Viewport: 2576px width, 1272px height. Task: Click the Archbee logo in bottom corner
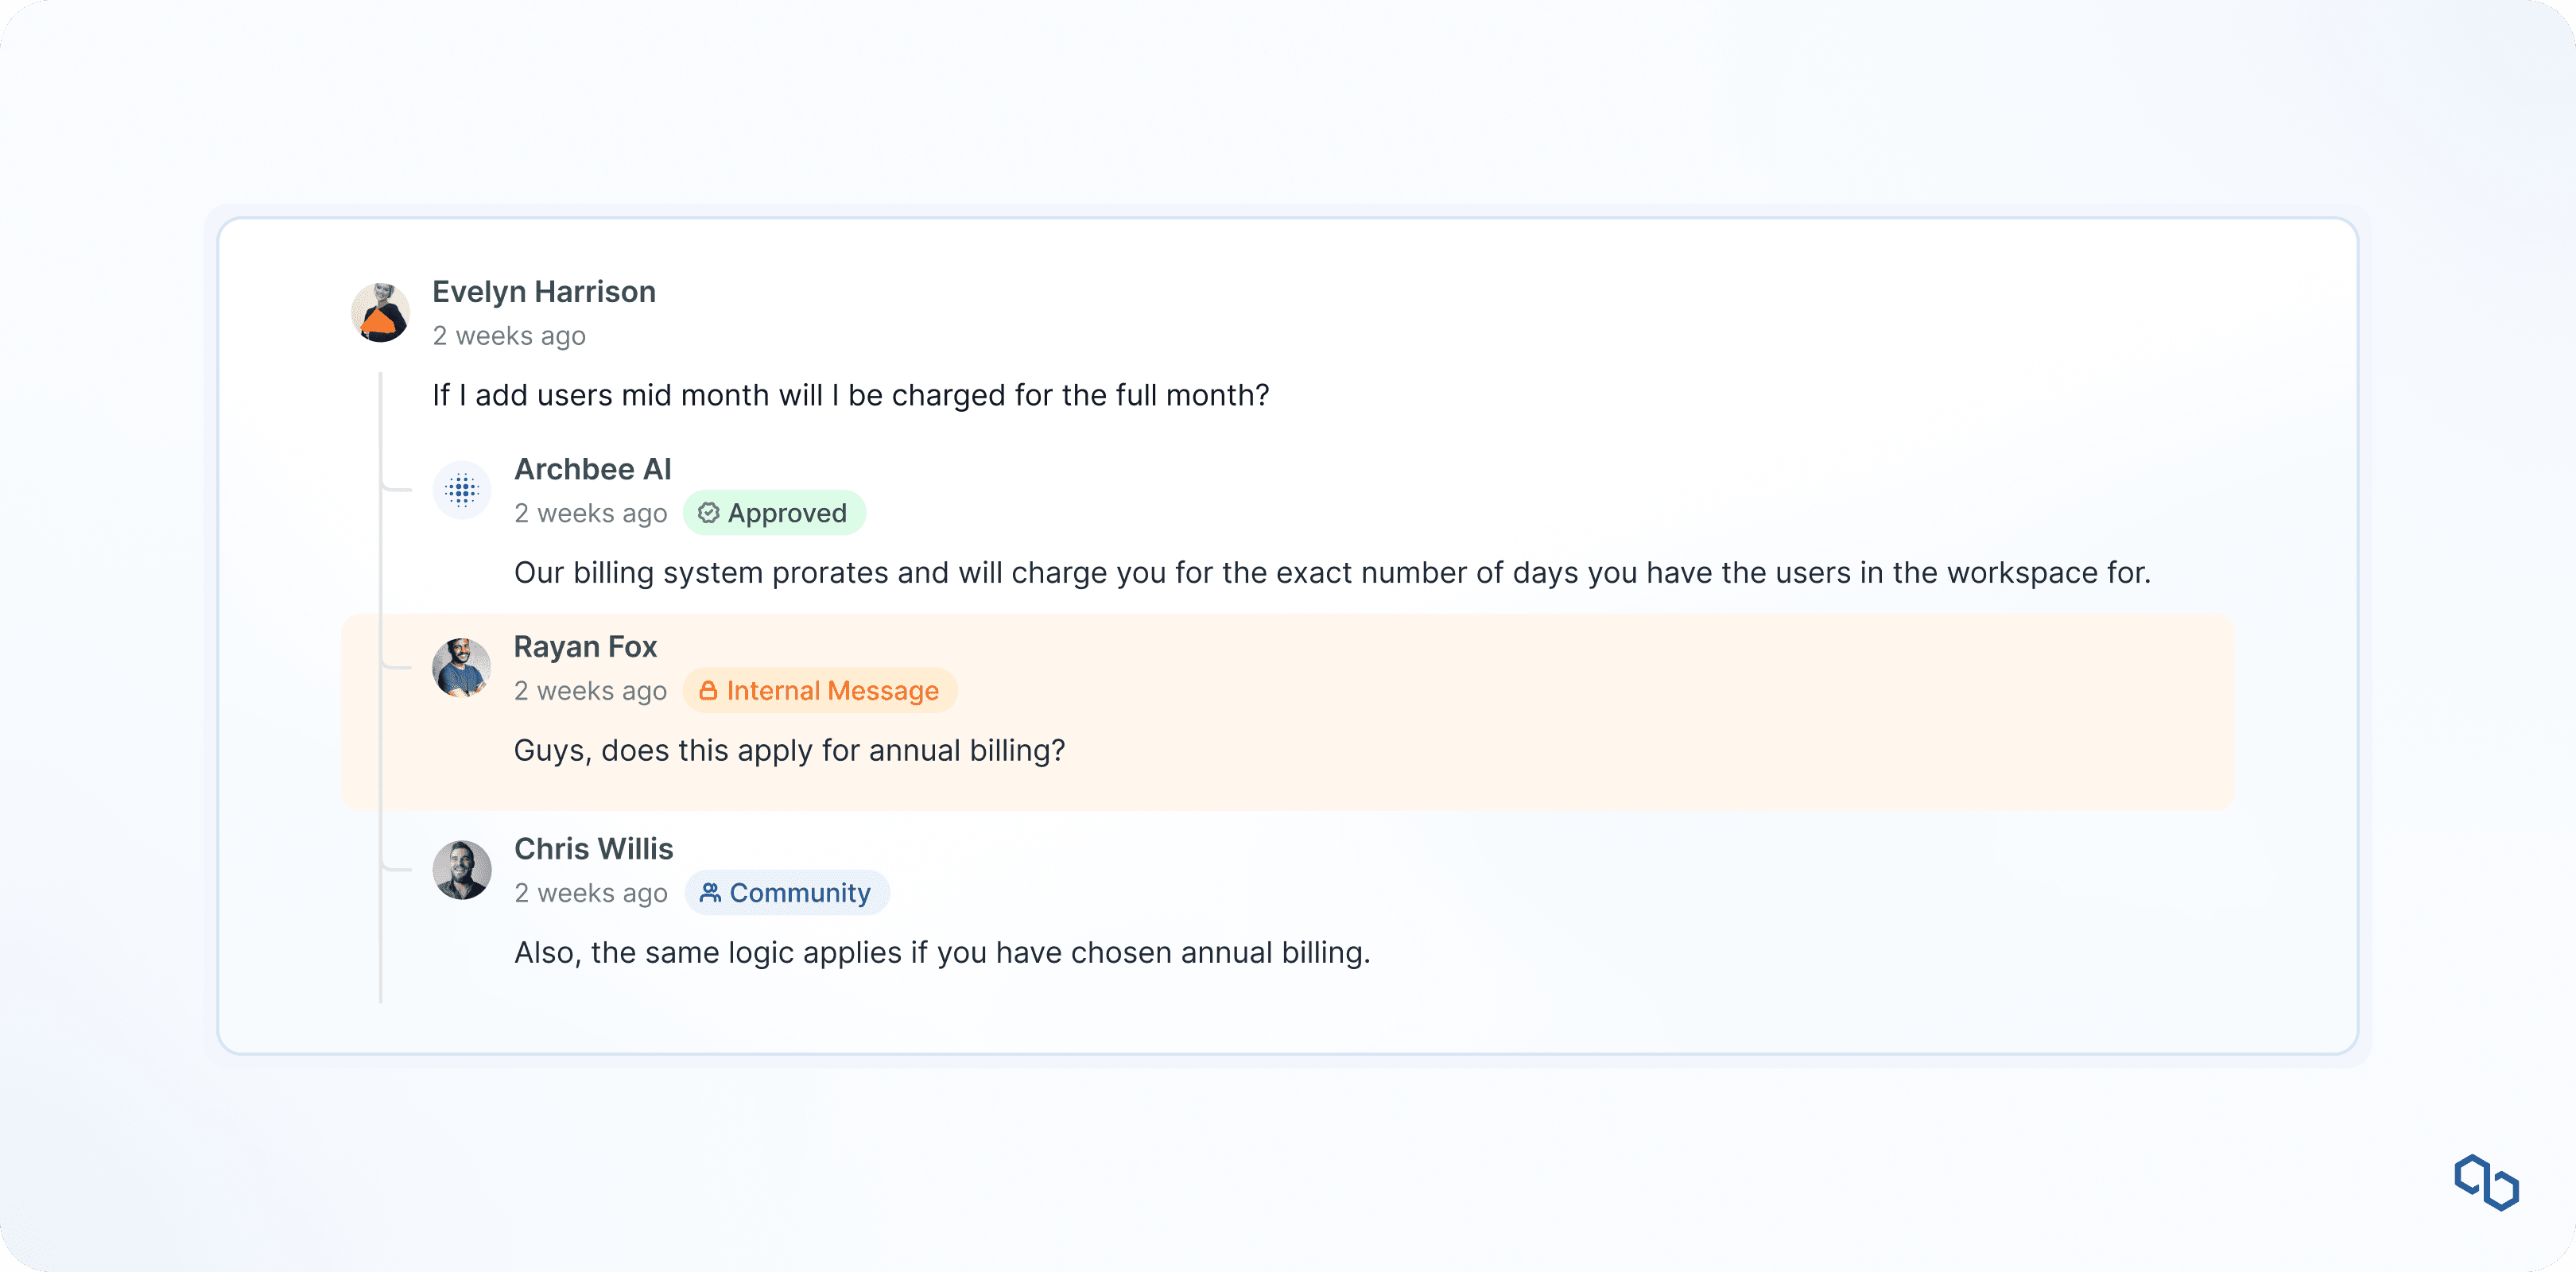click(2486, 1182)
